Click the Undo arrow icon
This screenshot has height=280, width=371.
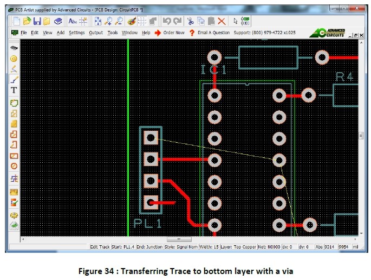(167, 21)
